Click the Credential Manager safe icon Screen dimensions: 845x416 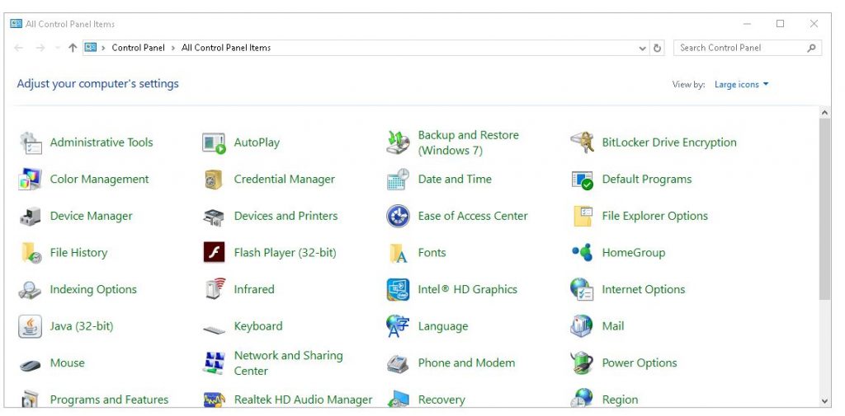click(214, 180)
